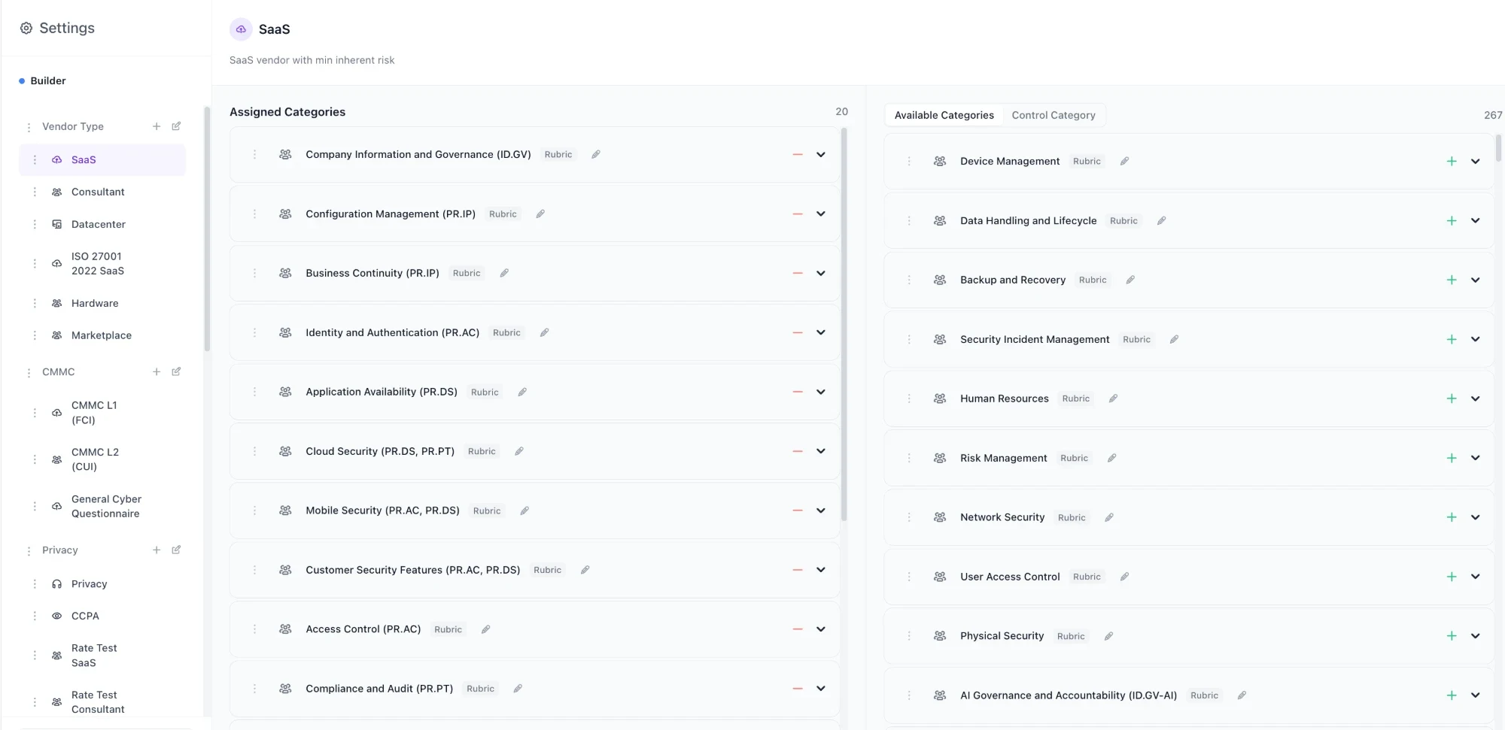This screenshot has height=730, width=1505.
Task: Expand Mobile Security row chevron
Action: click(821, 510)
